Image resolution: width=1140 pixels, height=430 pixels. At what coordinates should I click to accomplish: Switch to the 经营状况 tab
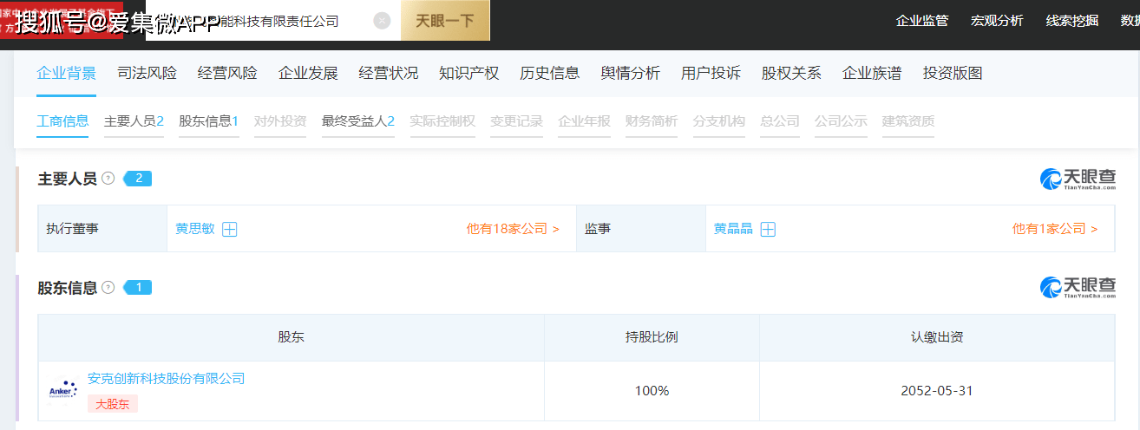[x=389, y=74]
